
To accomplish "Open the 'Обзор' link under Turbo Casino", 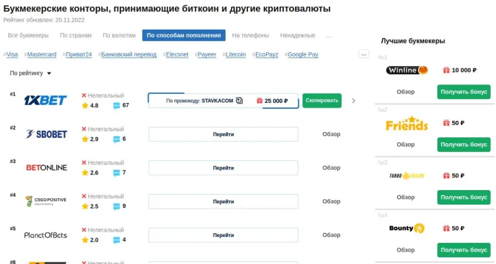I will [405, 197].
